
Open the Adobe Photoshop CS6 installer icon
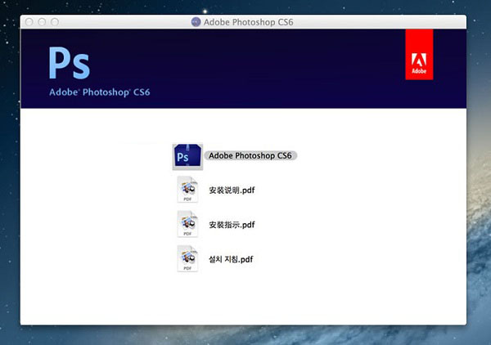pos(187,156)
